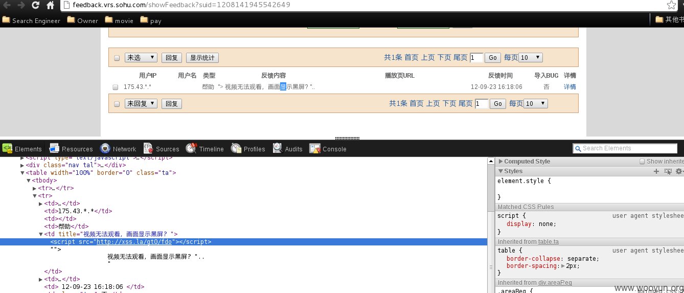
Task: Open the 详情 link for the feedback row
Action: pyautogui.click(x=569, y=87)
